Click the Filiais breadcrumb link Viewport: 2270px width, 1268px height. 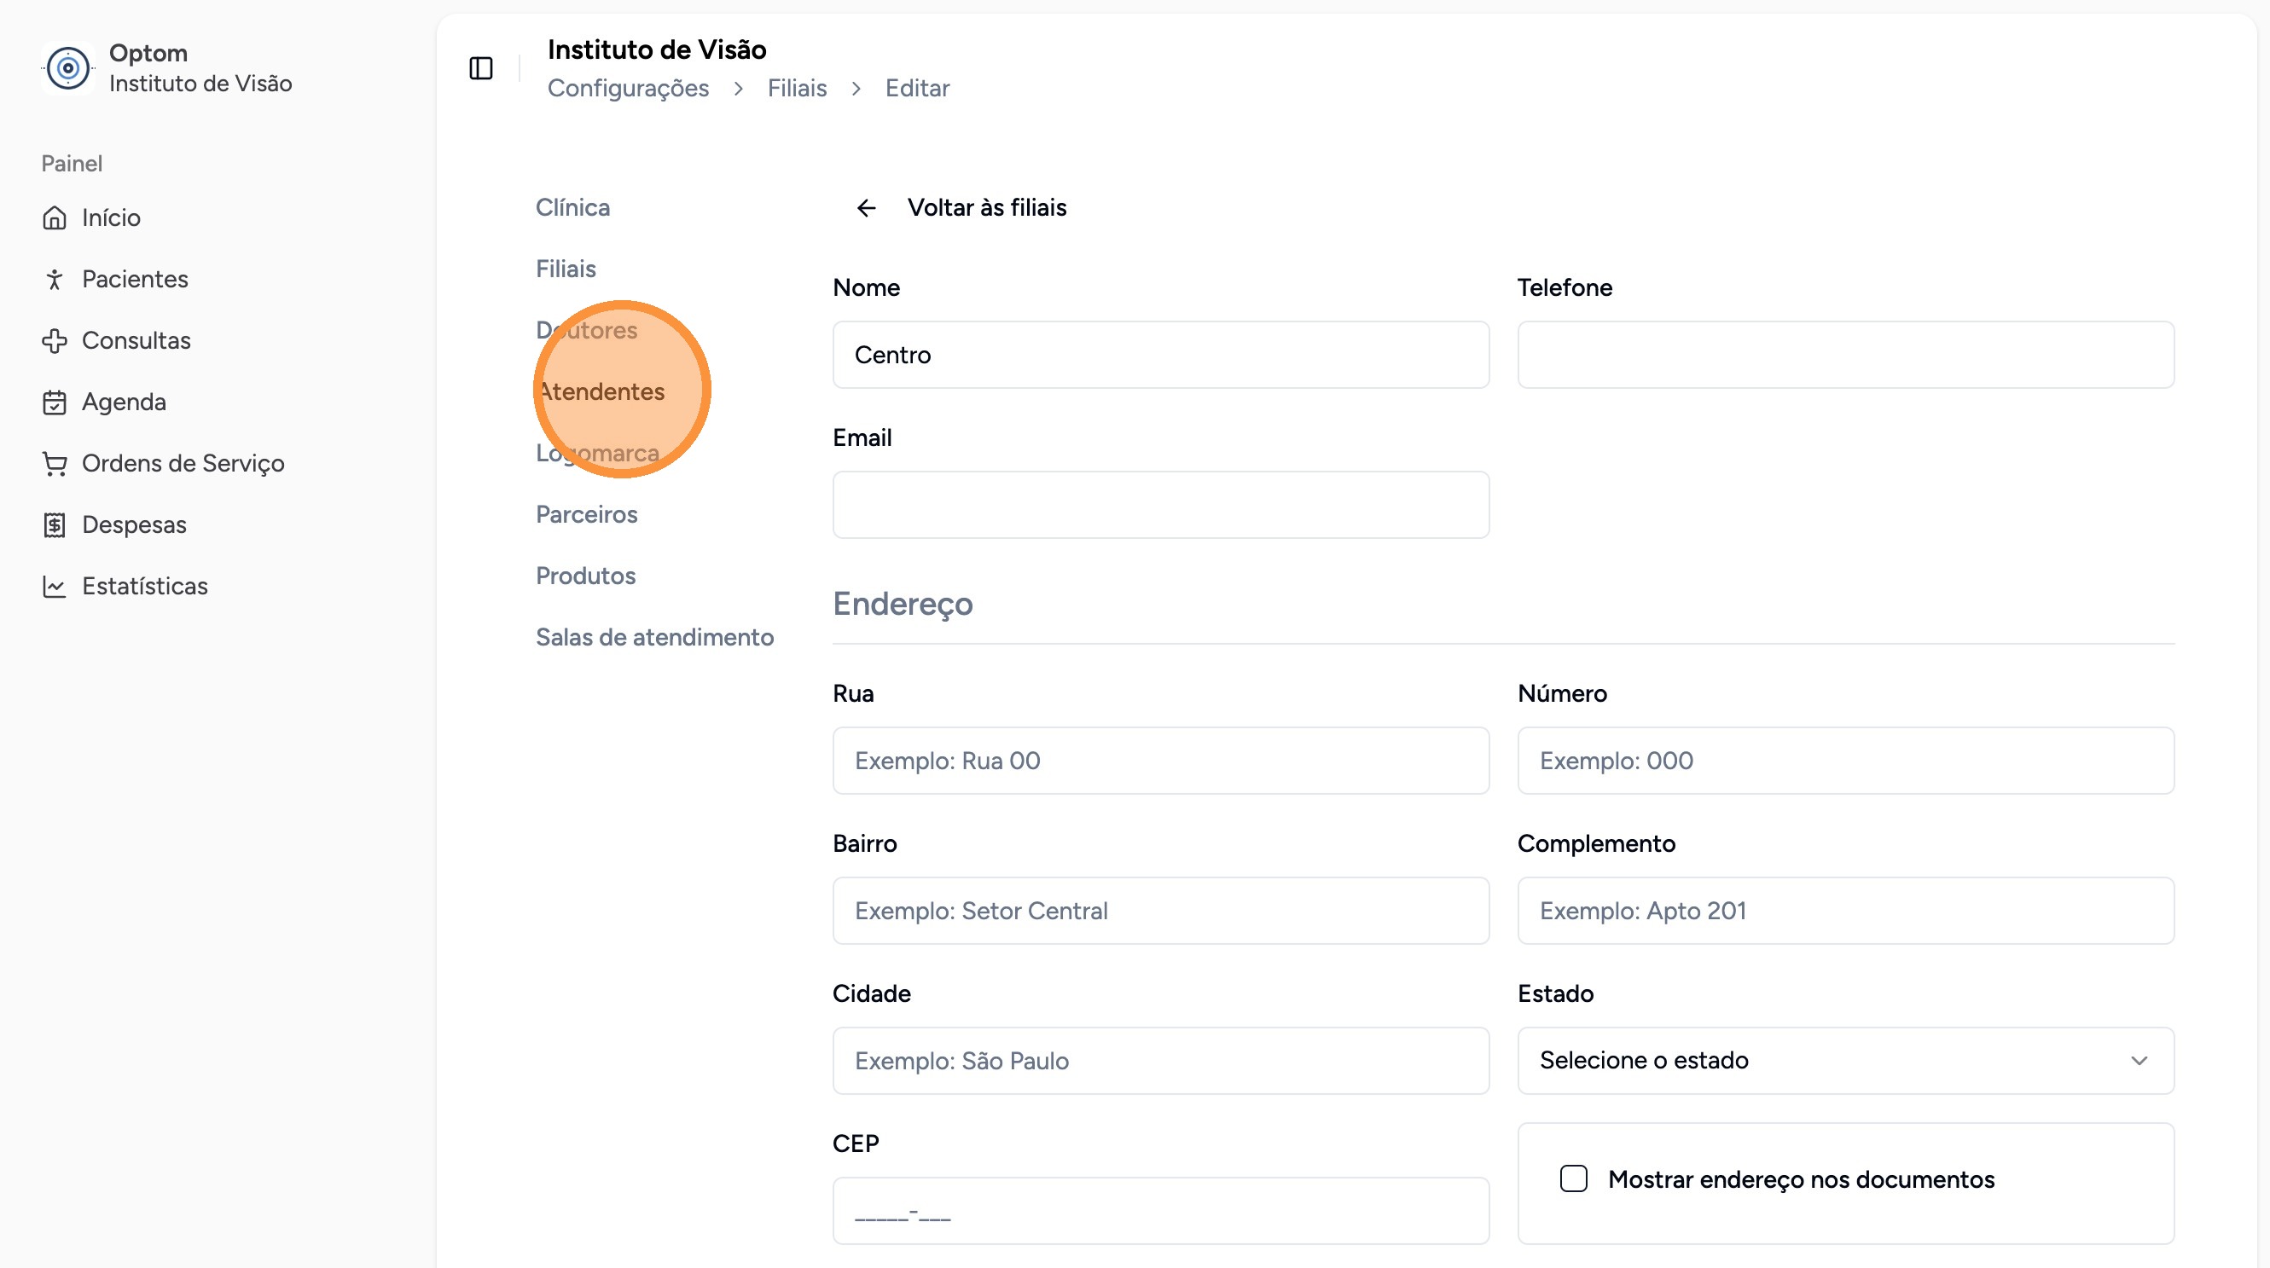point(797,88)
